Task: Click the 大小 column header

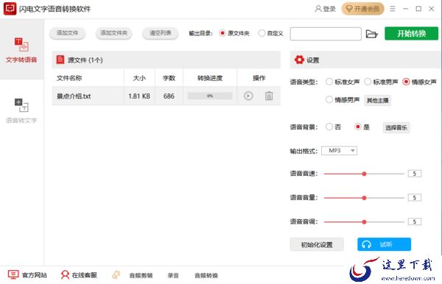Action: point(139,78)
